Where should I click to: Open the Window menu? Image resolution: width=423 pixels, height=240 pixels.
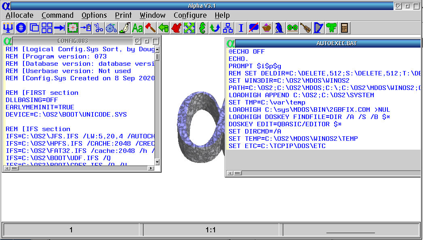click(x=152, y=15)
